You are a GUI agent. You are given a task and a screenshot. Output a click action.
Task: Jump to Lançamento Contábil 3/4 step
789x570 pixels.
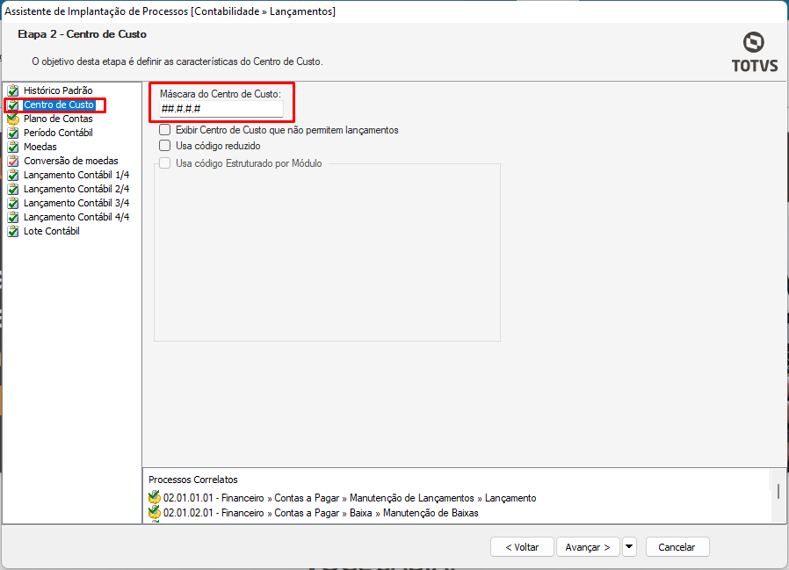pos(76,203)
